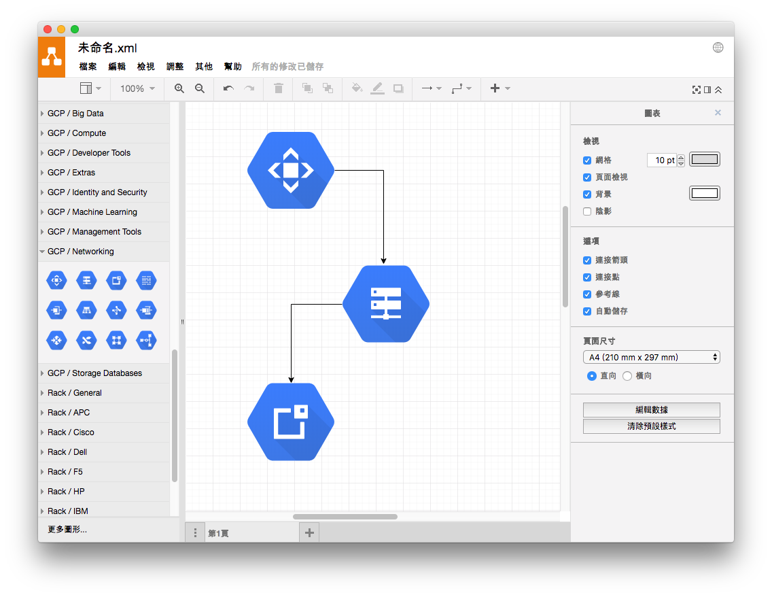The height and width of the screenshot is (597, 772).
Task: Select the 直向 portrait radio button
Action: tap(592, 376)
